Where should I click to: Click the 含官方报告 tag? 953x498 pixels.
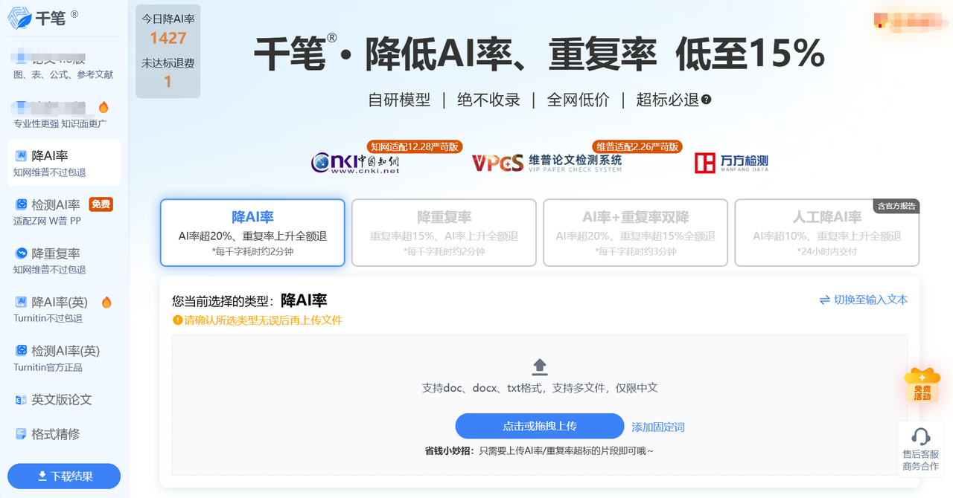tap(896, 206)
